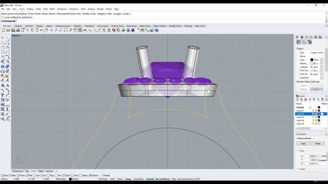This screenshot has width=328, height=184.
Task: Toggle Int osnap checkbox
Action: click(42, 175)
